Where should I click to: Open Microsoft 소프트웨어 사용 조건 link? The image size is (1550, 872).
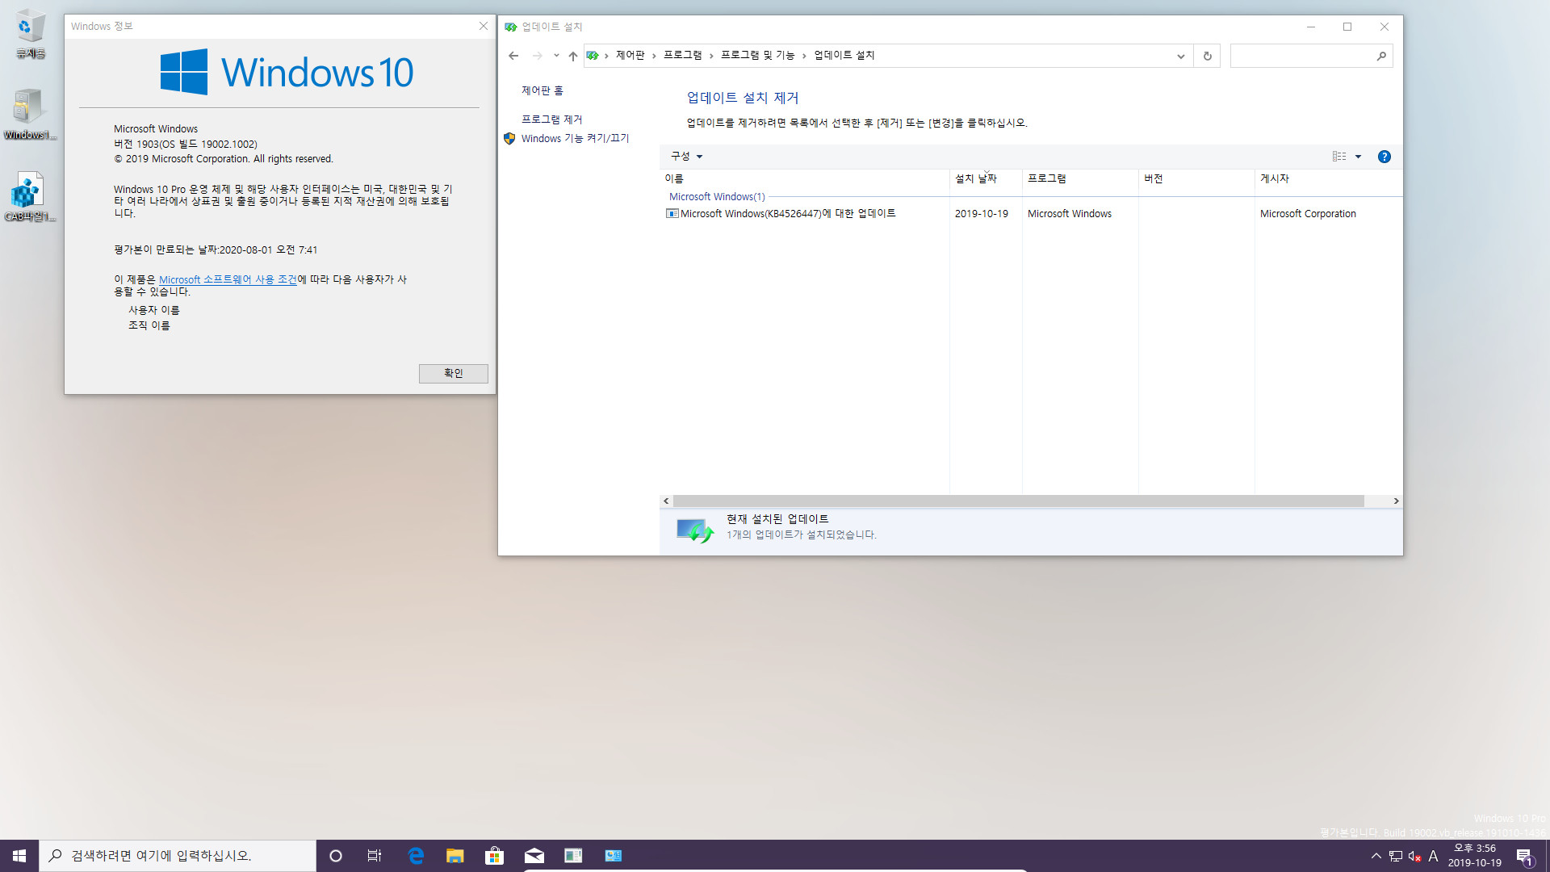pyautogui.click(x=228, y=280)
